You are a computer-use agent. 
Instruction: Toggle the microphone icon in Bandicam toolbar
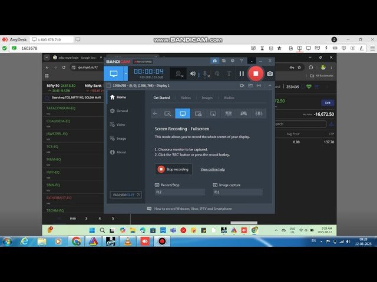(x=205, y=74)
